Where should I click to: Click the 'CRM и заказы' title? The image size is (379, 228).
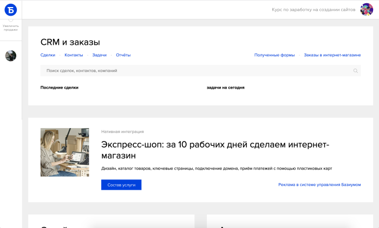70,42
